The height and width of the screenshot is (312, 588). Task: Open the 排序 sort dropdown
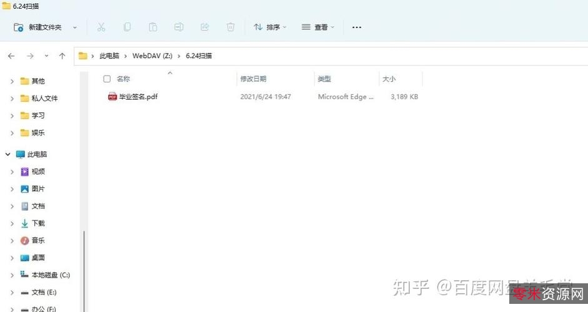270,27
